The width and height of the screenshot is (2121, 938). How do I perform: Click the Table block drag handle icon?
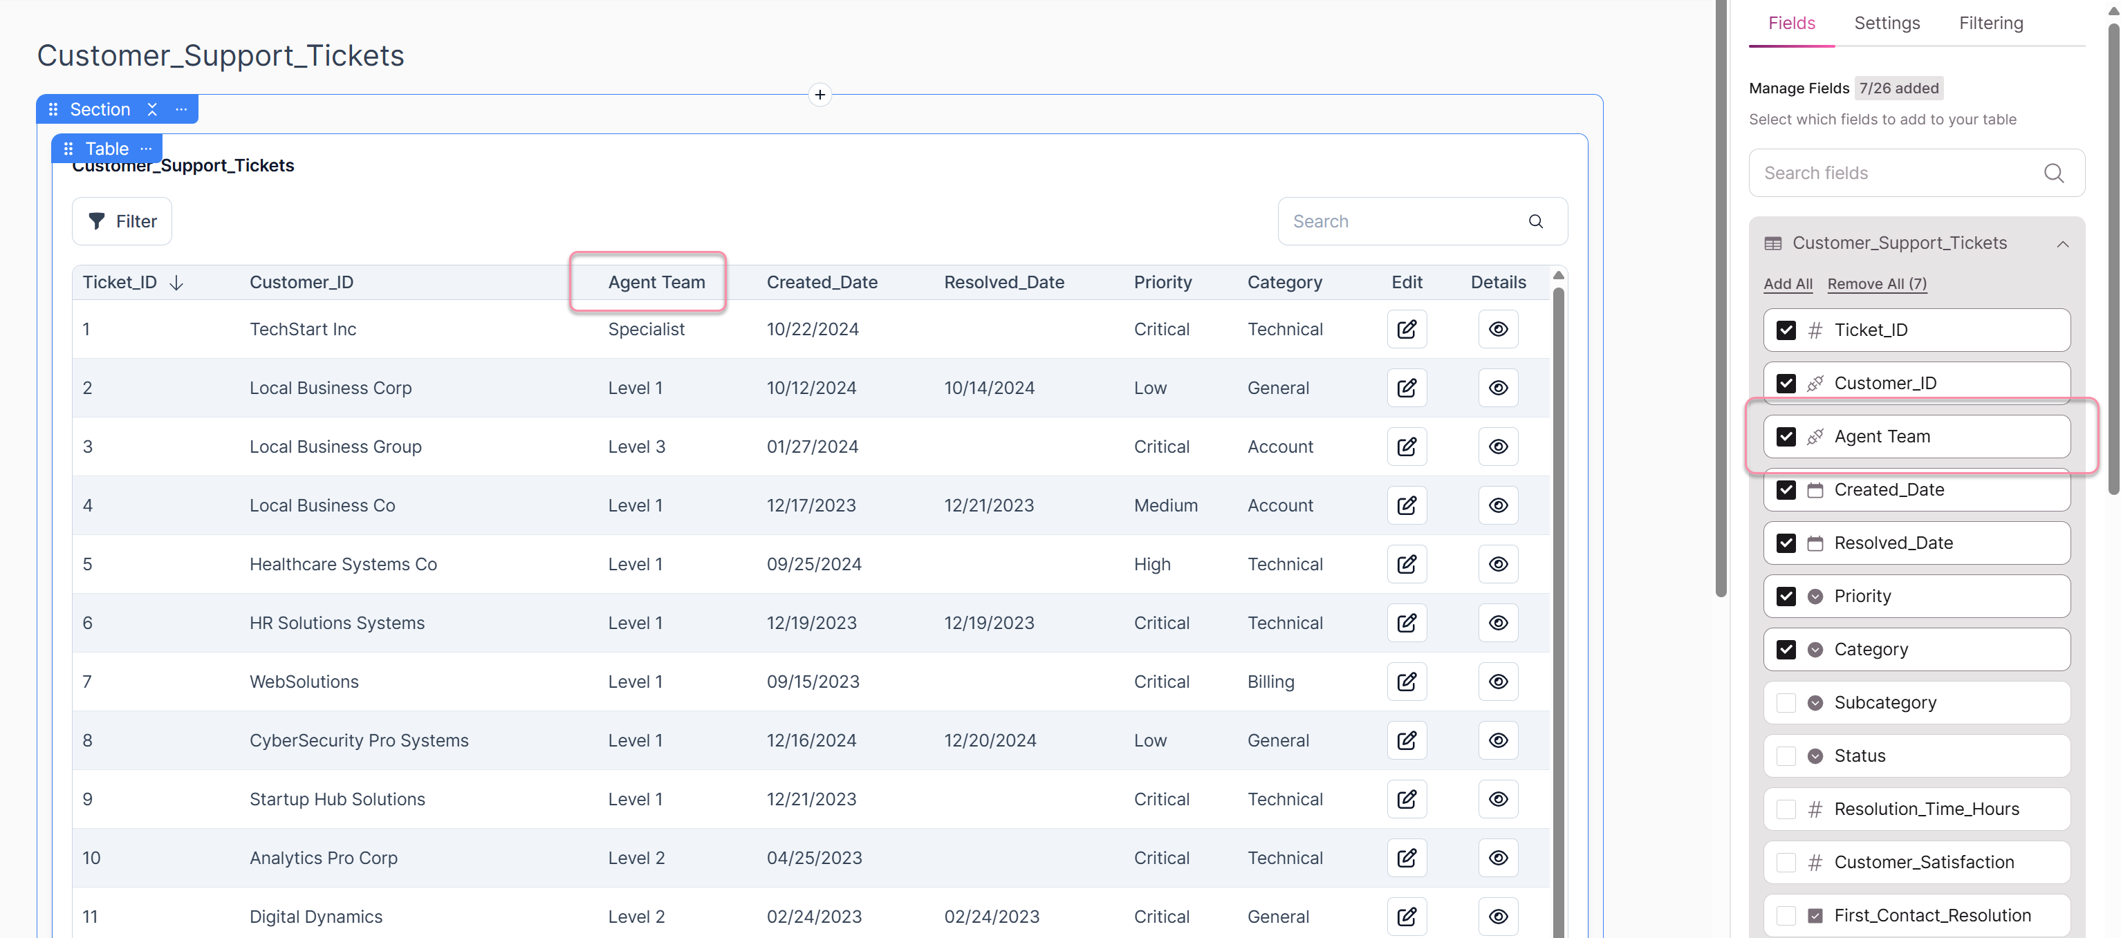pyautogui.click(x=68, y=149)
